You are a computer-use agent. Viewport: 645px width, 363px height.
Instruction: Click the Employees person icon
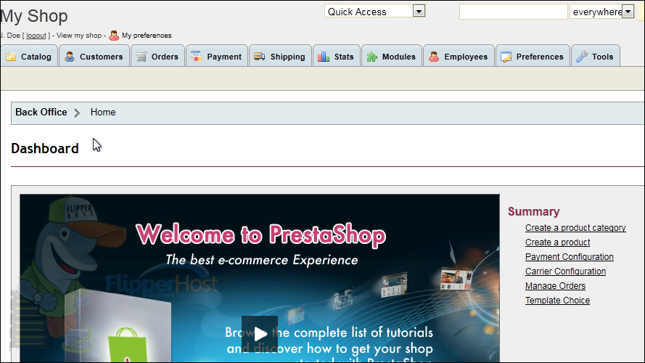(434, 57)
